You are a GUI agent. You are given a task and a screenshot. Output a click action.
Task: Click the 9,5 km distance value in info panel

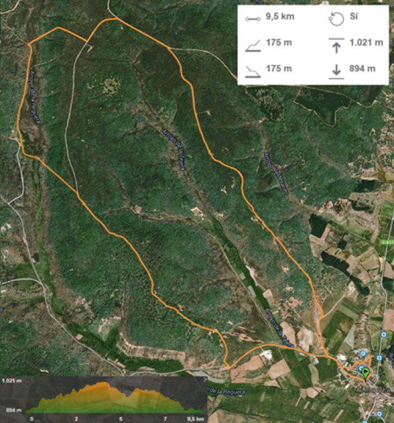[x=280, y=17]
